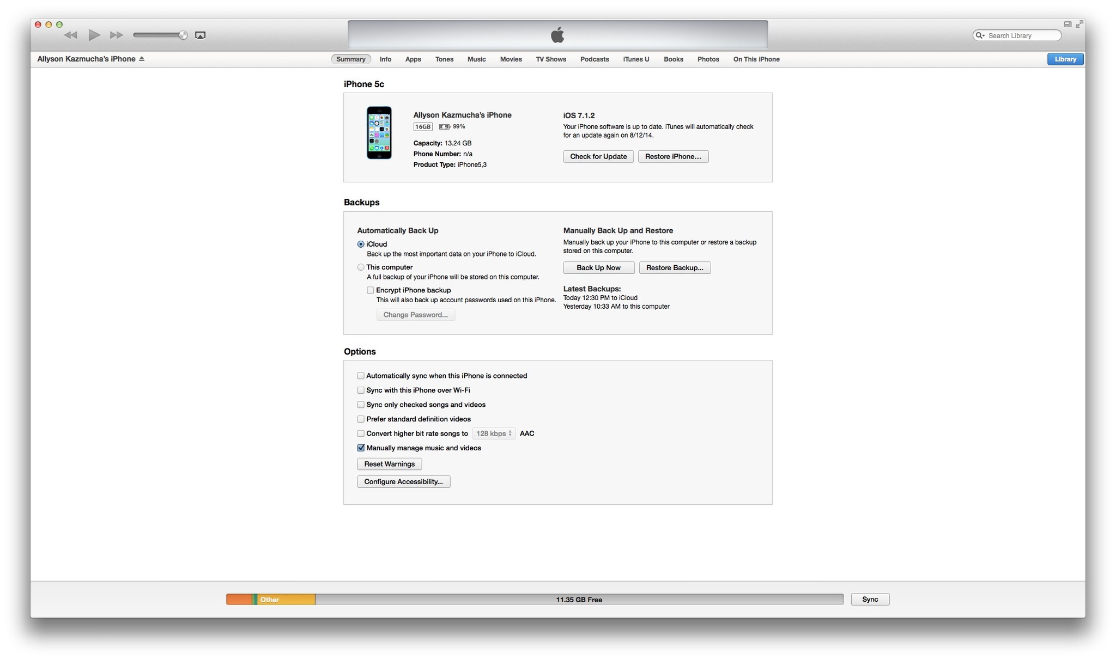
Task: Open the Summary tab
Action: coord(351,59)
